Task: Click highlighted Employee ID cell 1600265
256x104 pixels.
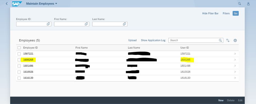Action: tap(28, 60)
